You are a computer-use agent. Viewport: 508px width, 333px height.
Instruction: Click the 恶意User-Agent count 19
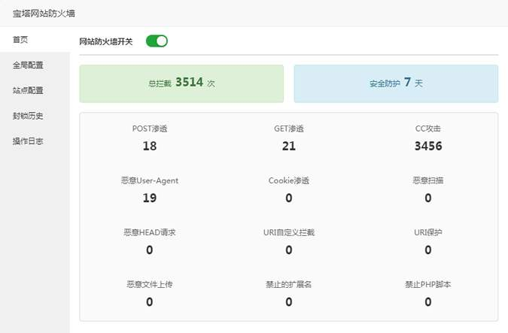(149, 198)
